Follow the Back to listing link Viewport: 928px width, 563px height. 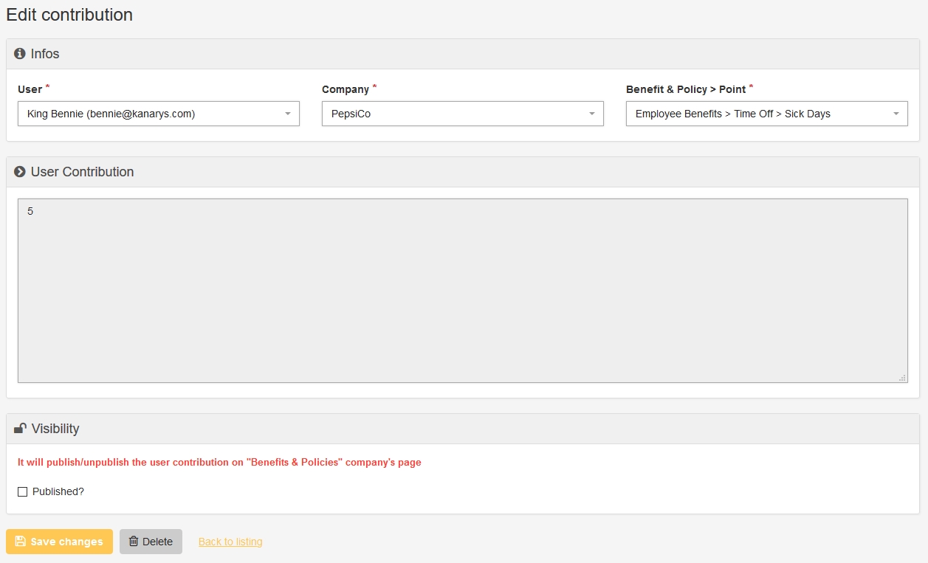(230, 542)
